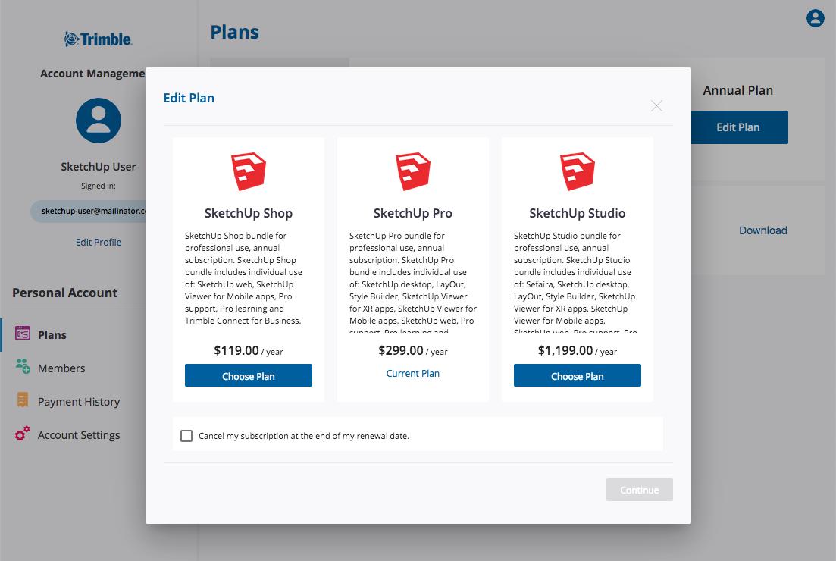Open the Edit Profile link
The width and height of the screenshot is (836, 561).
coord(98,242)
